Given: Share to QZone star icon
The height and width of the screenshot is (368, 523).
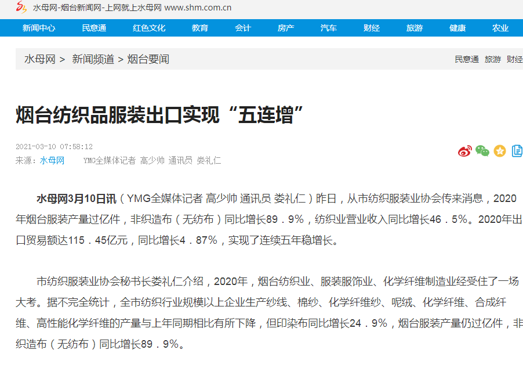Looking at the screenshot, I should coord(500,151).
